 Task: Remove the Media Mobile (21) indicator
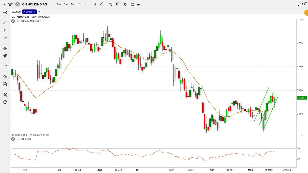pyautogui.click(x=22, y=21)
